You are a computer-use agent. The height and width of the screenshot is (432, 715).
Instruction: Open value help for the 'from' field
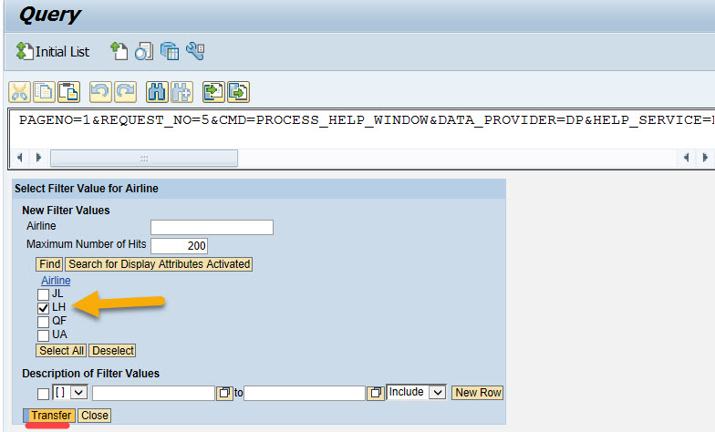tap(224, 393)
